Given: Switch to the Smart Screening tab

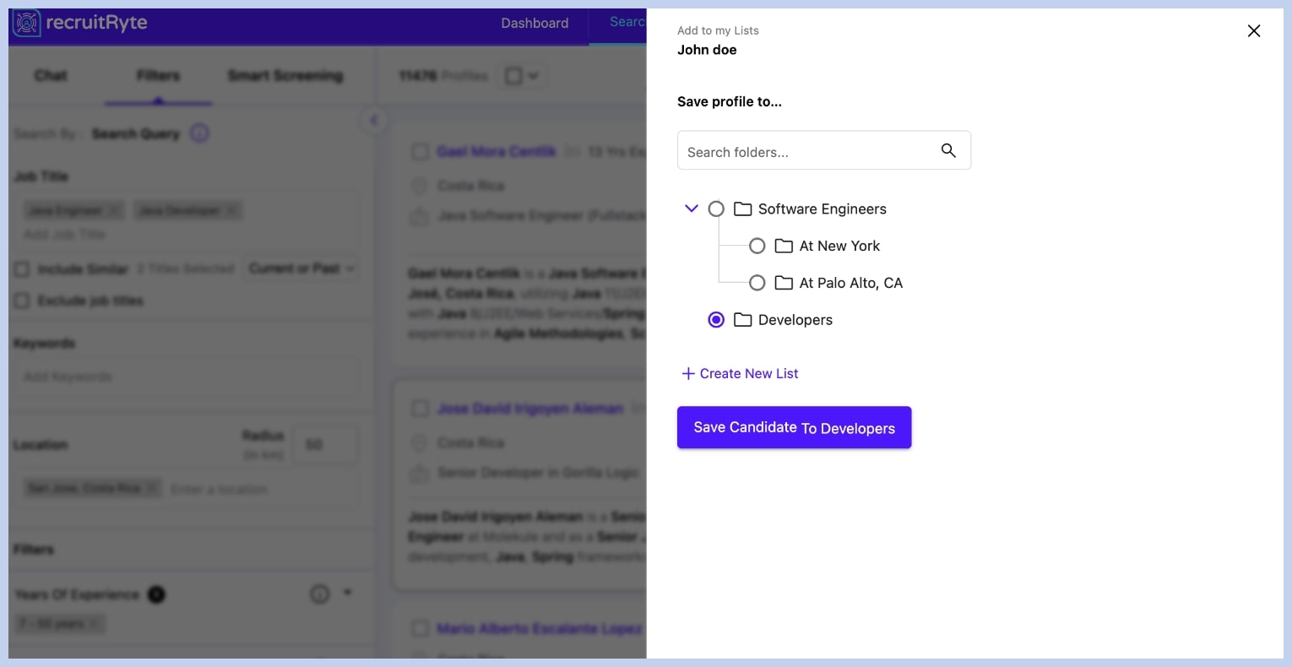Looking at the screenshot, I should [285, 76].
